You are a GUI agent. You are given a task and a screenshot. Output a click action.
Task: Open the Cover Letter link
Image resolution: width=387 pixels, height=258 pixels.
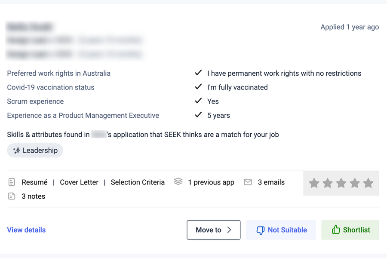click(x=79, y=182)
